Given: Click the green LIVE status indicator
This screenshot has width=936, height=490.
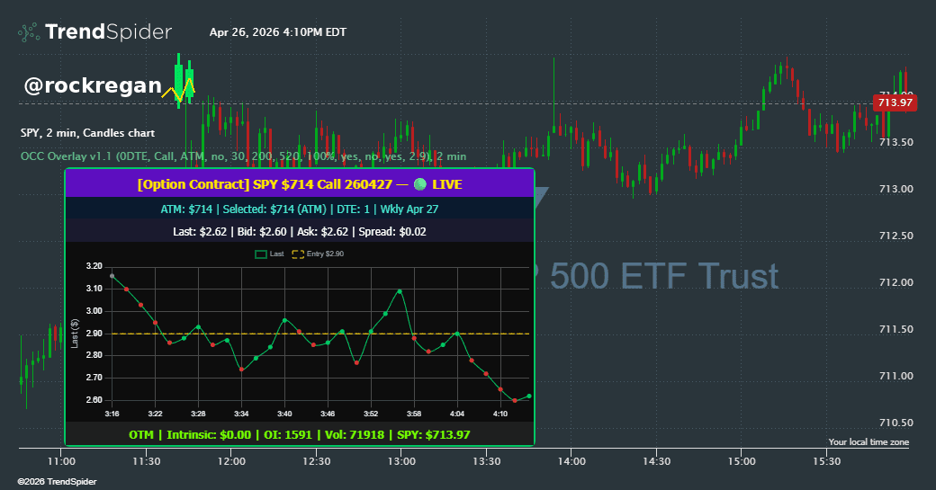Looking at the screenshot, I should (420, 184).
